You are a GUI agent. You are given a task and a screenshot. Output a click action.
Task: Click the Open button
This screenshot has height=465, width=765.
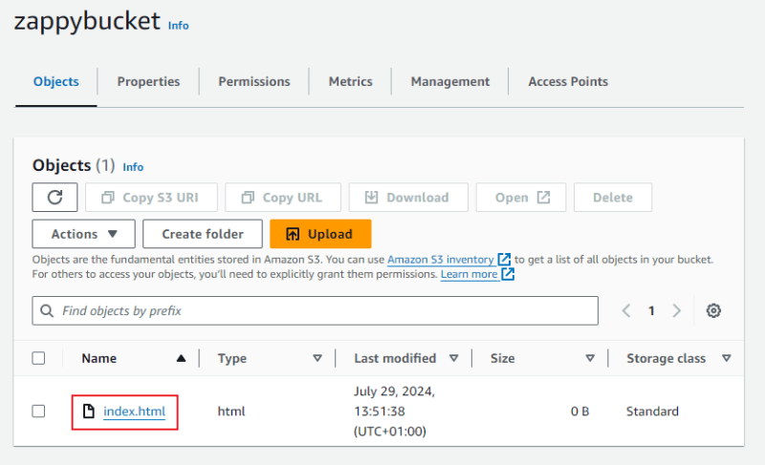coord(521,198)
